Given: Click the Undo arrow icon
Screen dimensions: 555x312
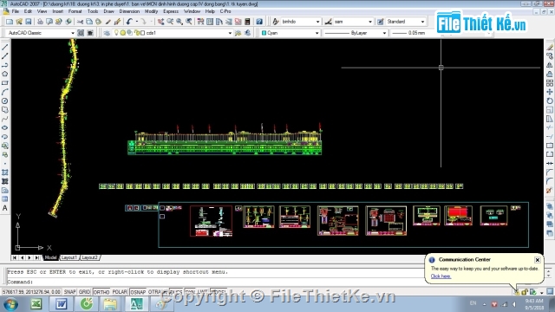Looking at the screenshot, I should point(129,22).
